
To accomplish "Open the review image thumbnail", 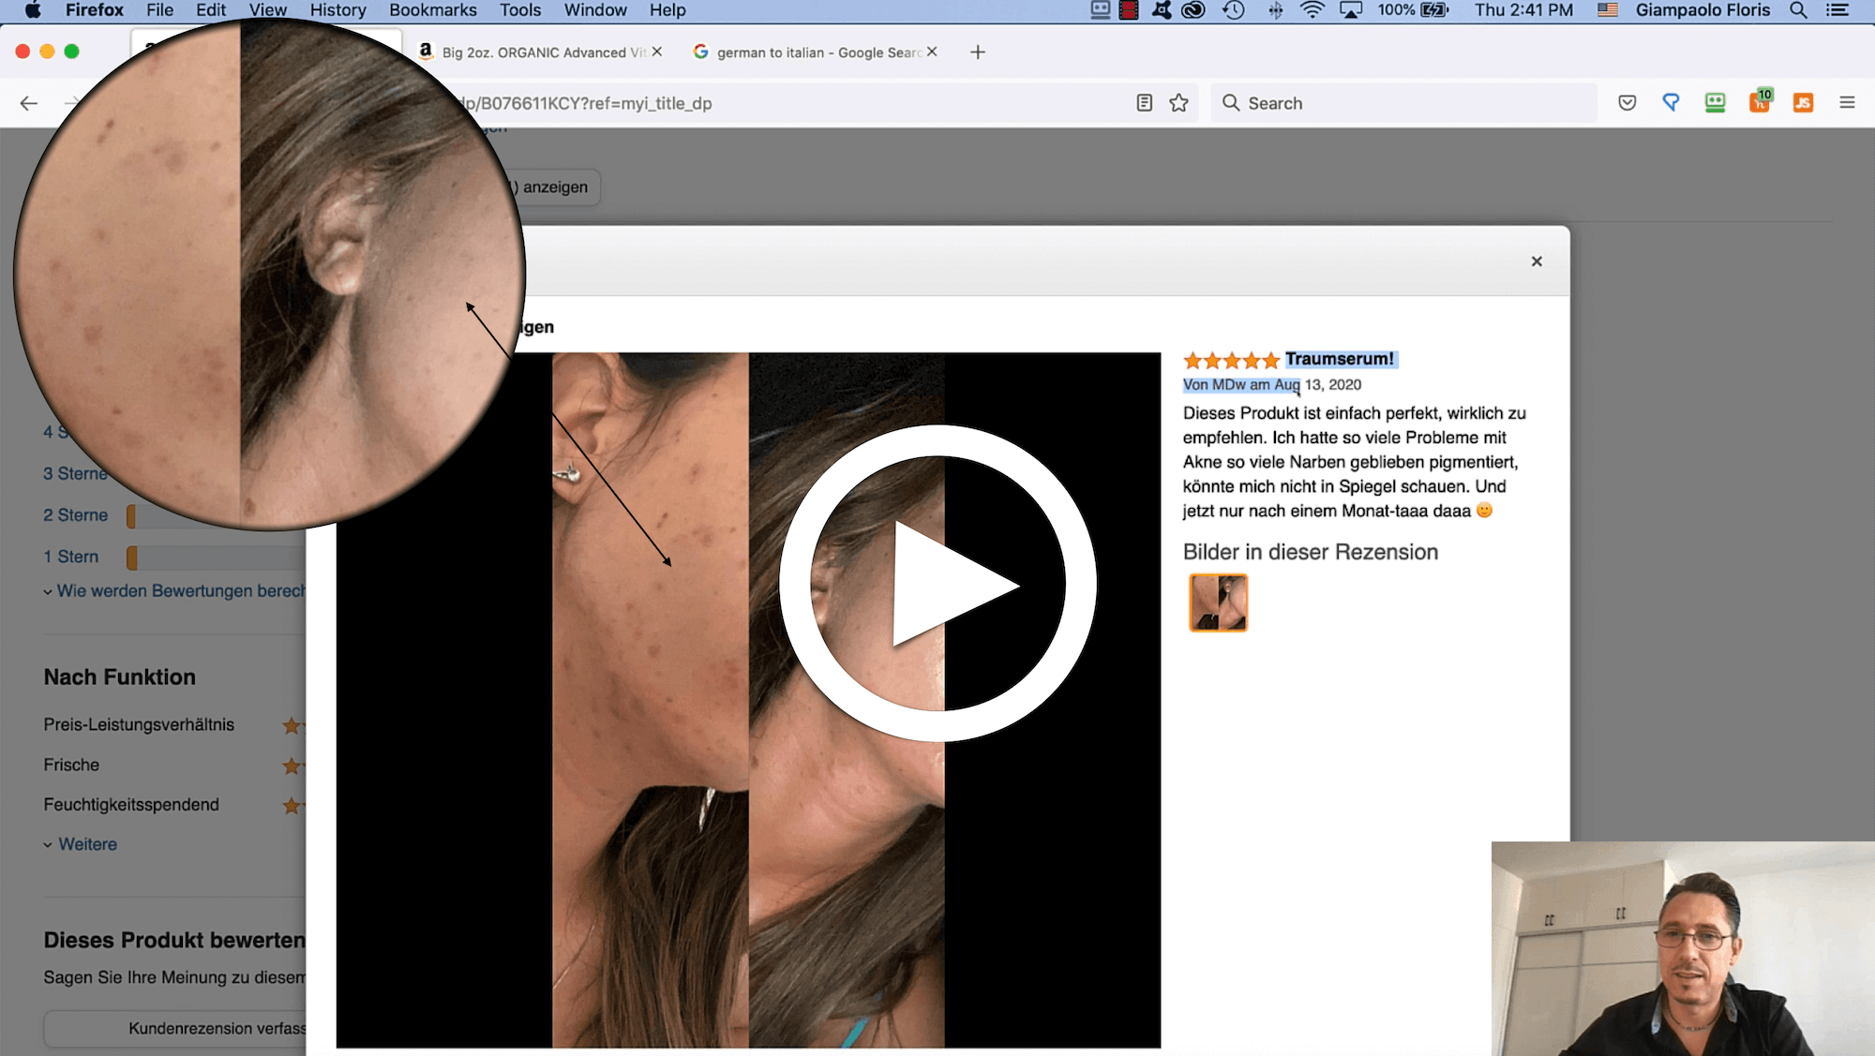I will pos(1218,602).
